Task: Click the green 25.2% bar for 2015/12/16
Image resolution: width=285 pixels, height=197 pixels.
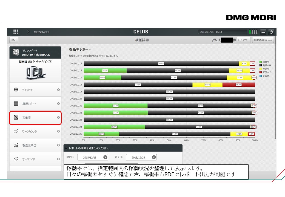Action: pos(105,71)
